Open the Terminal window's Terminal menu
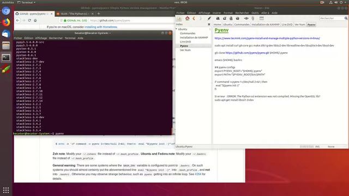 [x=70, y=38]
